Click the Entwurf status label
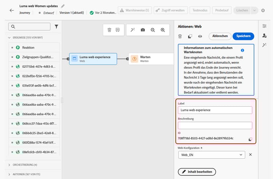 (48, 13)
